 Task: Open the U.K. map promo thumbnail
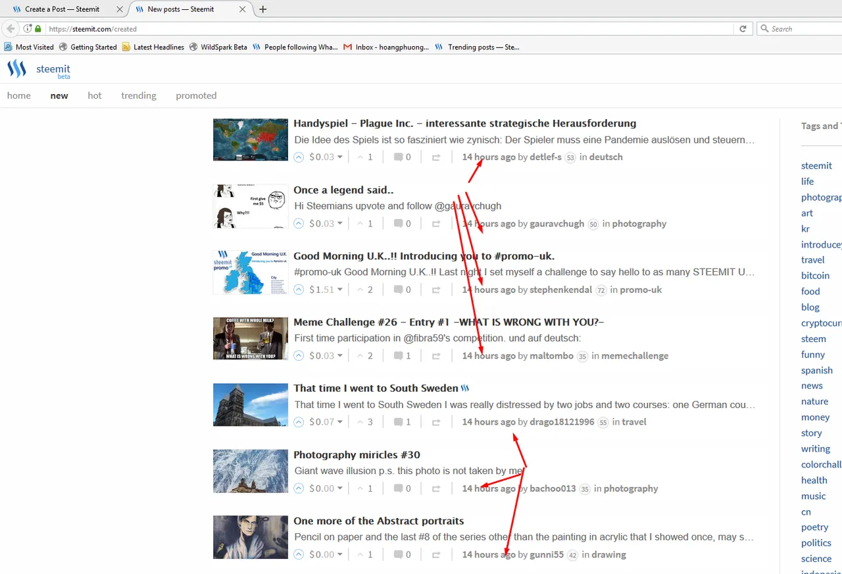tap(251, 272)
